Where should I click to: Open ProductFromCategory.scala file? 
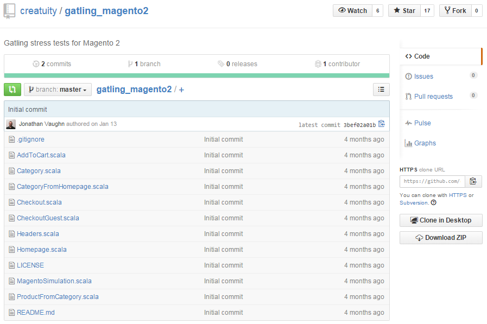tap(58, 297)
